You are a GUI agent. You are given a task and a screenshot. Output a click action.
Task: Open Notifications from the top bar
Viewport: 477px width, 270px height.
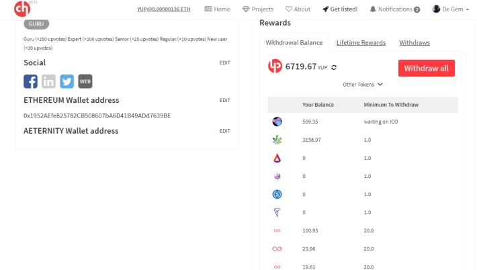pyautogui.click(x=395, y=9)
